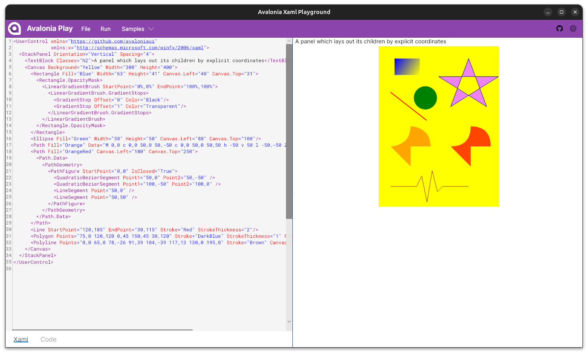Click the orange-red path shape in the preview

(x=471, y=146)
